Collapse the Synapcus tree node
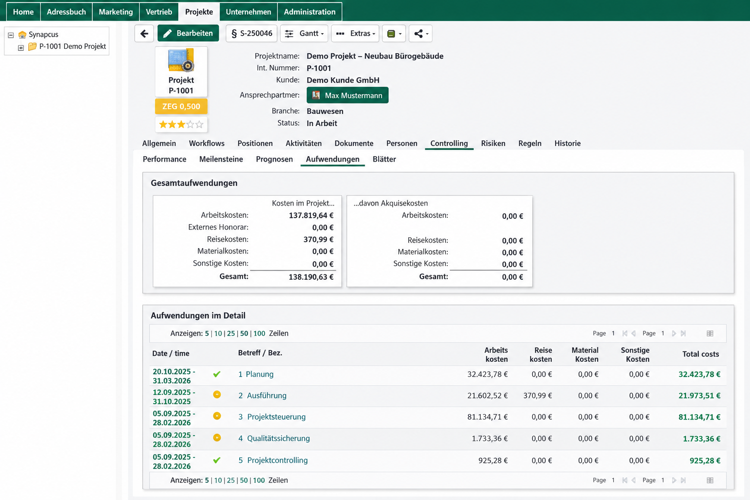The image size is (750, 500). 11,35
